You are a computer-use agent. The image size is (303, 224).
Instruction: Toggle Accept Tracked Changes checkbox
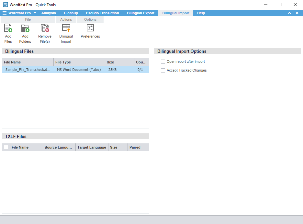pyautogui.click(x=163, y=70)
